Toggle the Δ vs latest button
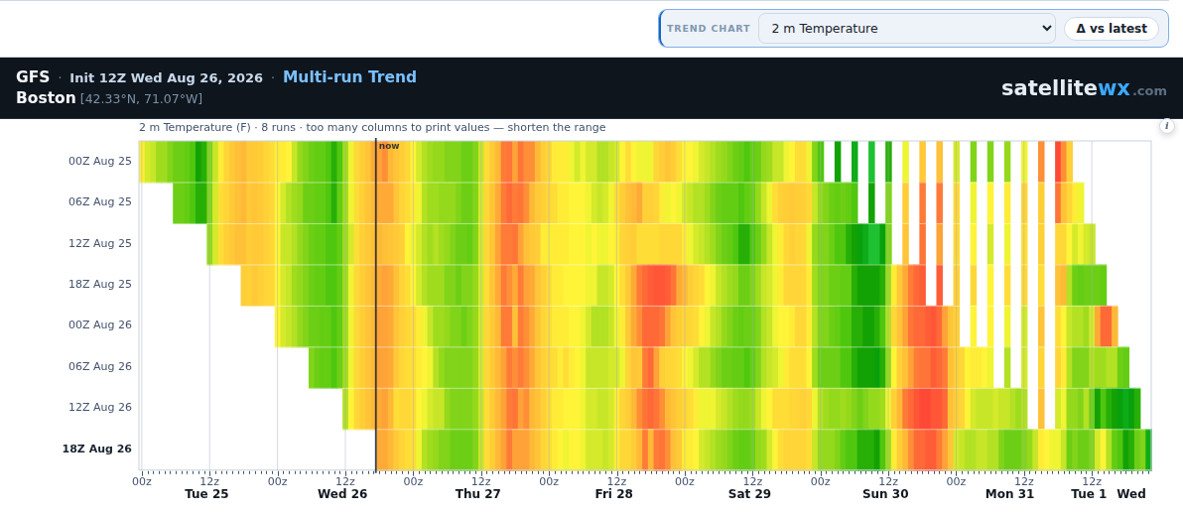The image size is (1183, 514). 1112,29
